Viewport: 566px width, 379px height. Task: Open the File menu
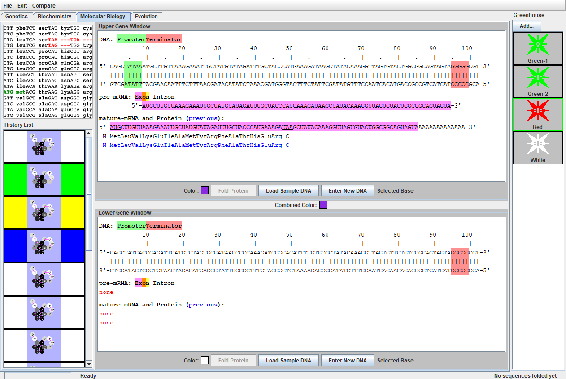click(x=8, y=6)
